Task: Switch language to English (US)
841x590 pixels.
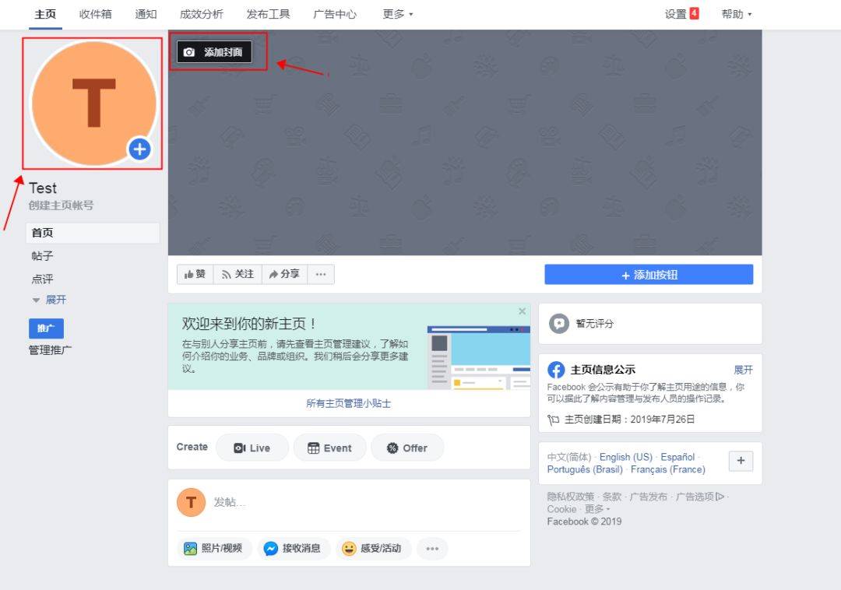Action: point(626,457)
